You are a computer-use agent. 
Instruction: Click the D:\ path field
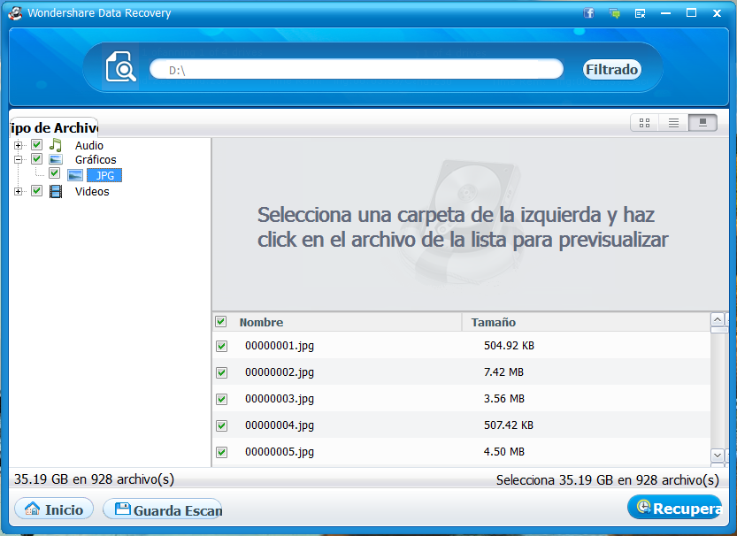[357, 70]
